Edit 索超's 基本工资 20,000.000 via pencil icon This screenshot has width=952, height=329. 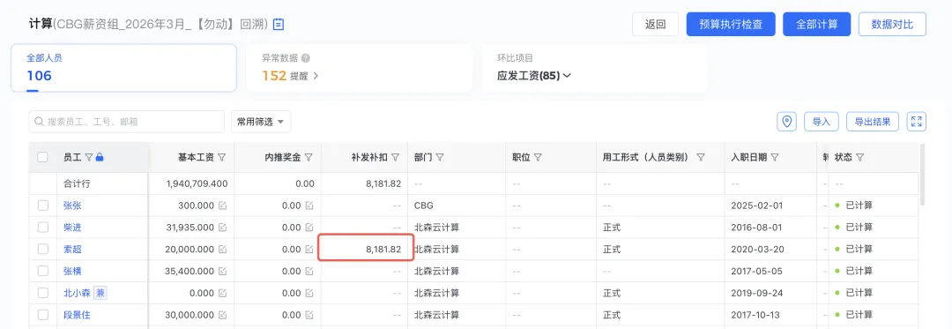click(222, 249)
